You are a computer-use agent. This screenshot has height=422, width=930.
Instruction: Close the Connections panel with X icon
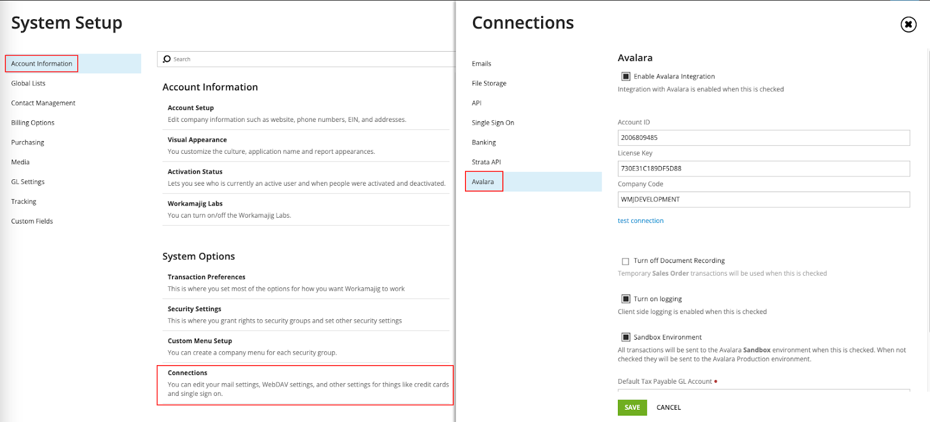pos(908,24)
